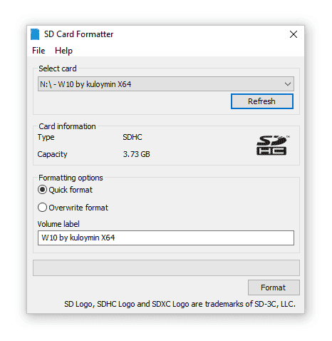Select the Overwrite format radio button
The height and width of the screenshot is (341, 332).
[42, 208]
